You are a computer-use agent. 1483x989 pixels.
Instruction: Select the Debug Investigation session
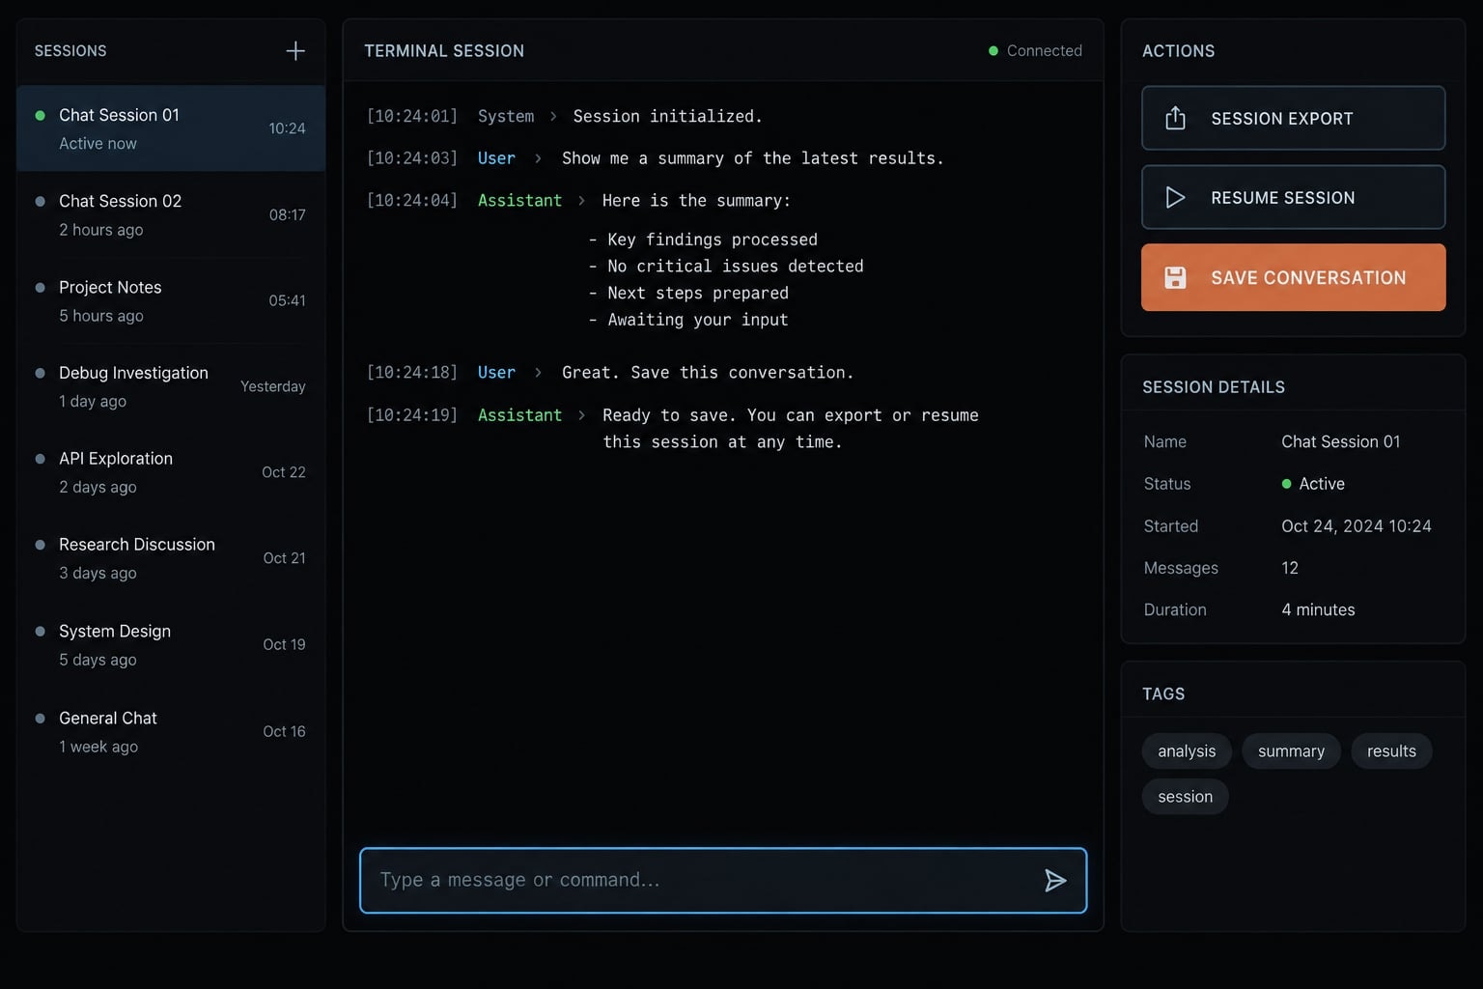coord(171,386)
